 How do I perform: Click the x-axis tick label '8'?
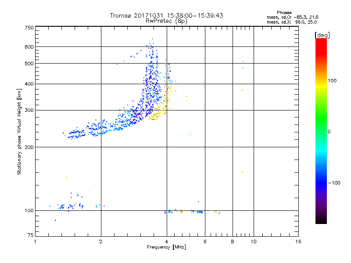click(x=233, y=242)
